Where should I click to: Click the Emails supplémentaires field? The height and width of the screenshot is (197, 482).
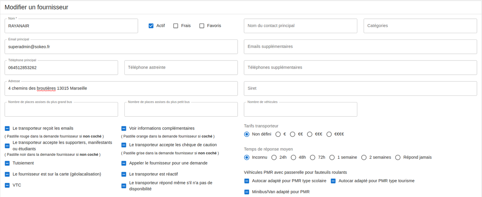[x=360, y=47]
